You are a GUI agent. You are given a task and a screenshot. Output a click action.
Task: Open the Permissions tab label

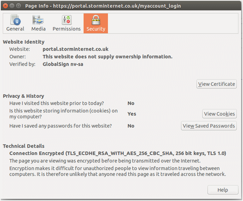point(67,29)
